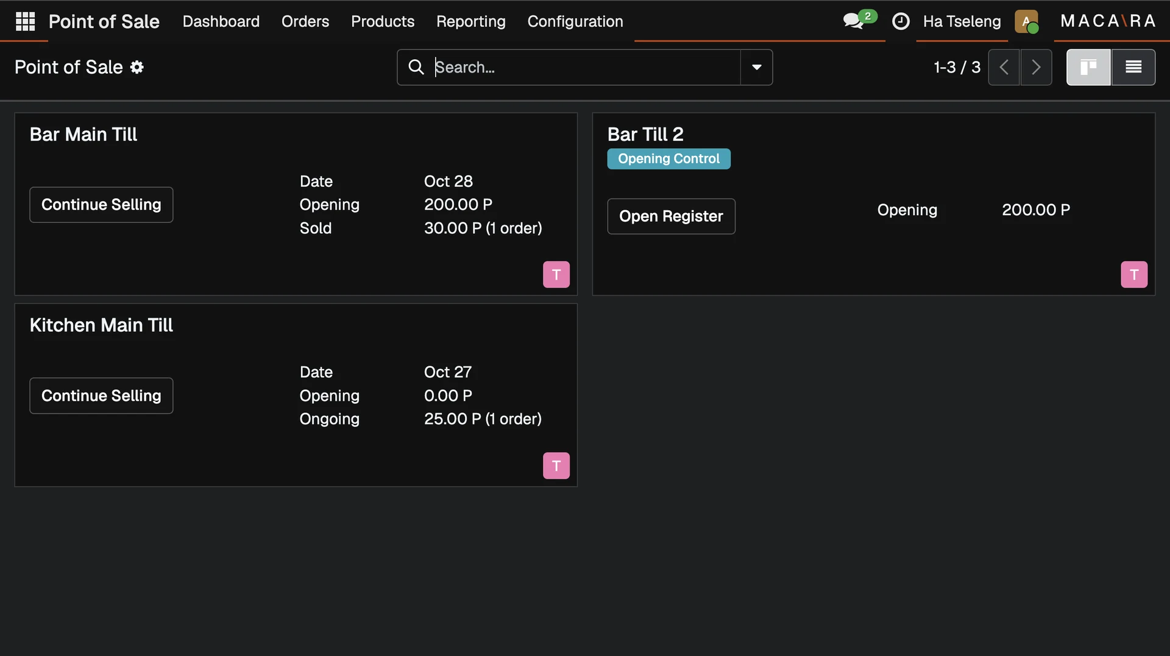Click the pink T avatar on Bar Till 2

[x=1134, y=275]
